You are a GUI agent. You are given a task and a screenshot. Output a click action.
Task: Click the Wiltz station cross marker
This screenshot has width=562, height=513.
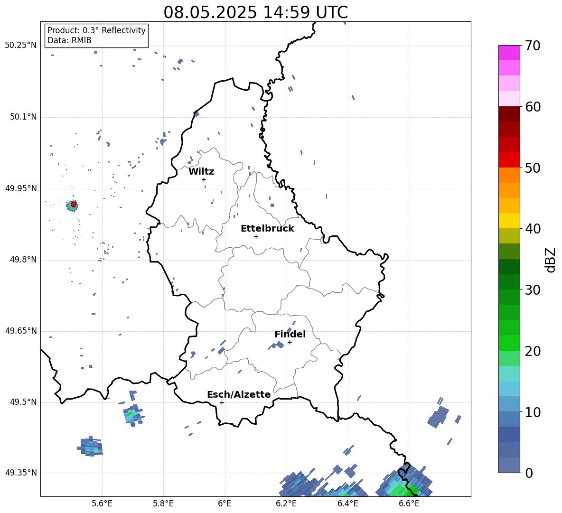(204, 179)
